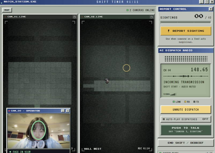This screenshot has height=153, width=215.
Task: Click the CAM_01.LIVE title bar
Action: coord(40,17)
